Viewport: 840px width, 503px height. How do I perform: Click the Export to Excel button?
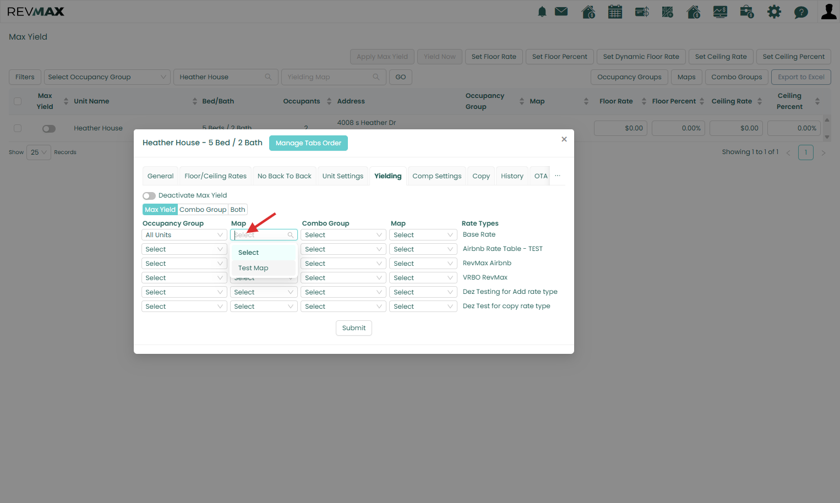801,77
